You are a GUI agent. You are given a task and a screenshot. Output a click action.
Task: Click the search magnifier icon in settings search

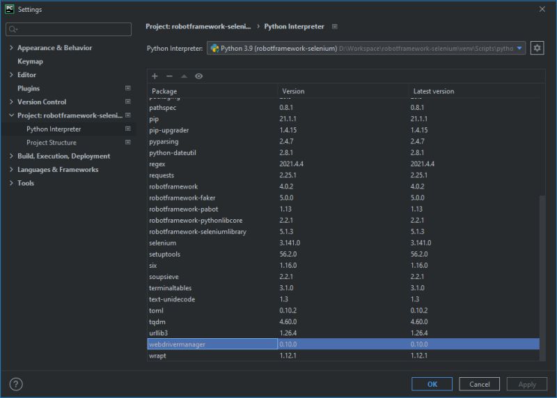coord(13,29)
